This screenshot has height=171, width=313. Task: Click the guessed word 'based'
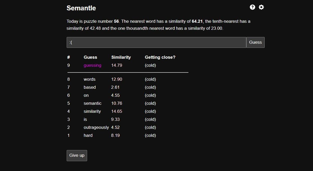pyautogui.click(x=89, y=87)
